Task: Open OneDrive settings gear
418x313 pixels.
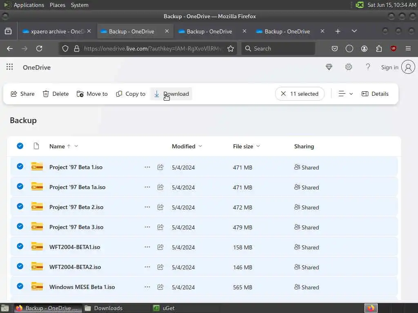Action: (349, 67)
